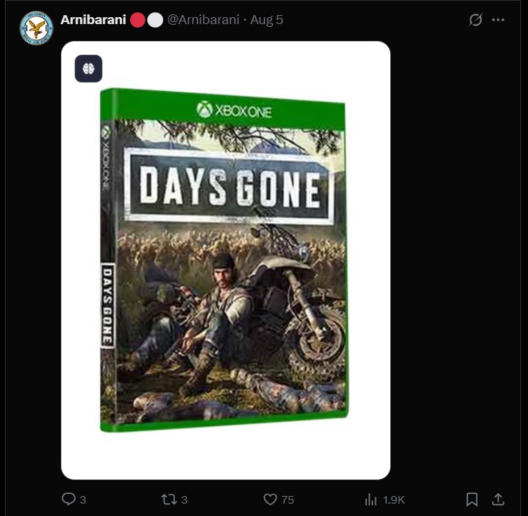This screenshot has width=528, height=516.
Task: Open the share post icon
Action: (498, 499)
